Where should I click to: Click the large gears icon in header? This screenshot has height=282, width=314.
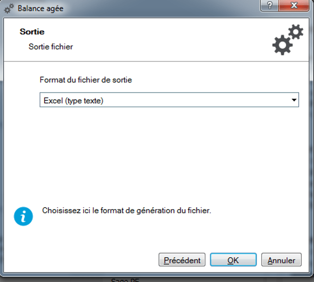coord(288,40)
